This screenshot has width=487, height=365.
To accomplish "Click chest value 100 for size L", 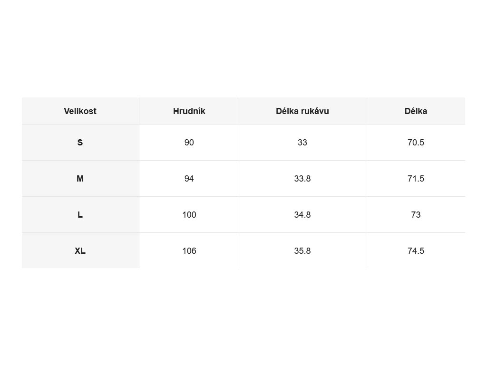I will click(189, 214).
